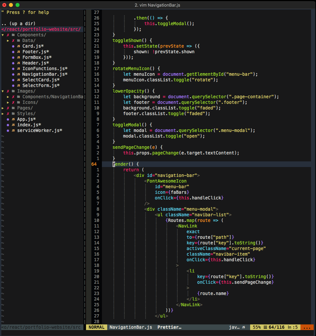Open SelectCard.js in the file tree

tap(41, 80)
